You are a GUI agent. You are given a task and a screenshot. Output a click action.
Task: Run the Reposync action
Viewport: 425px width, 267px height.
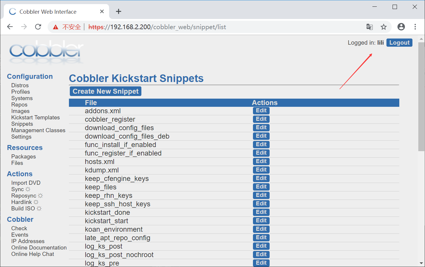click(x=27, y=196)
